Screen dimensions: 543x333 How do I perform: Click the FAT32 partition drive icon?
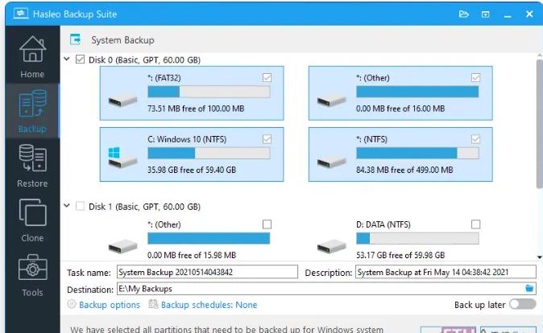122,101
